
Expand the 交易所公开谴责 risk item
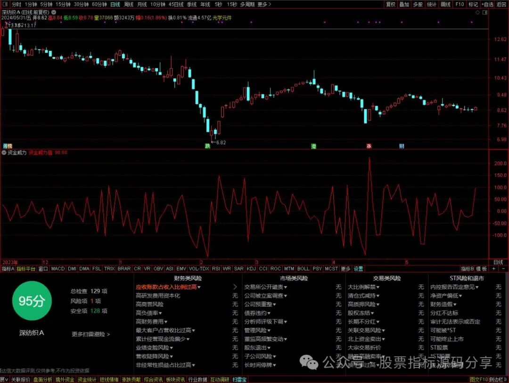pyautogui.click(x=265, y=287)
